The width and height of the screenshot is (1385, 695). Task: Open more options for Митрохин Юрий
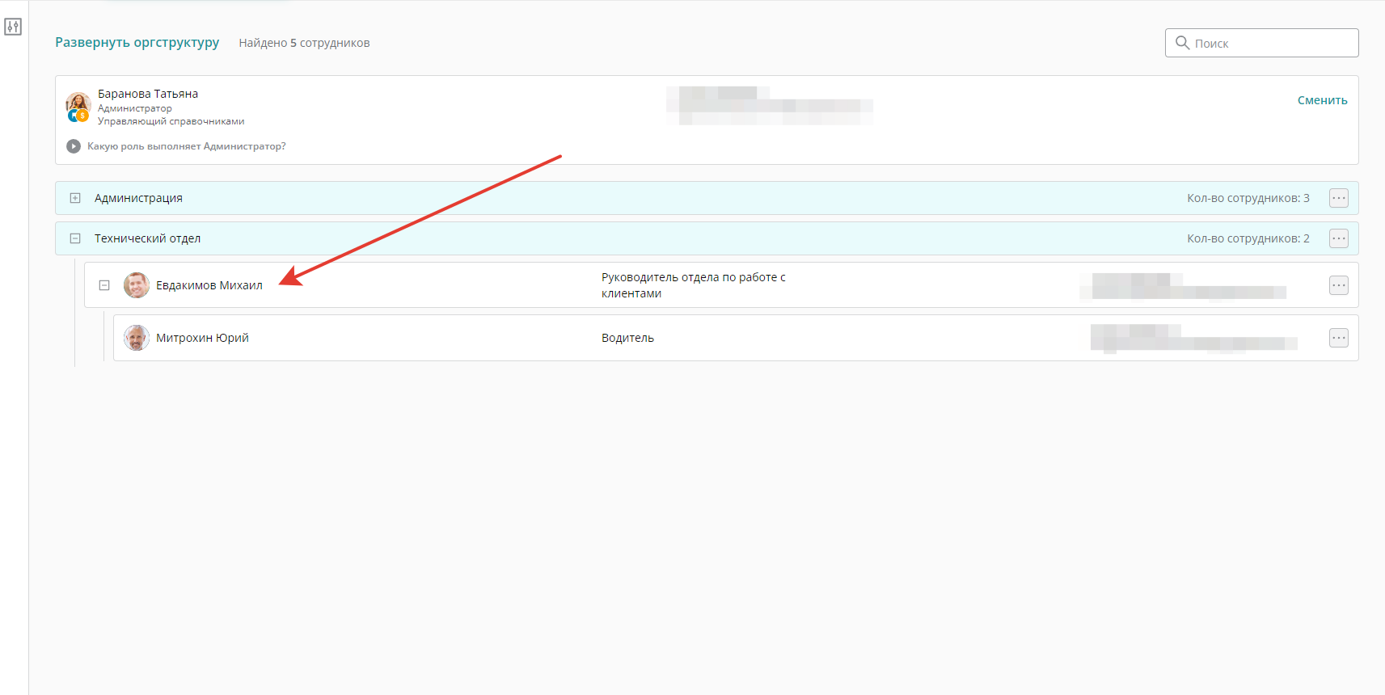(x=1339, y=338)
